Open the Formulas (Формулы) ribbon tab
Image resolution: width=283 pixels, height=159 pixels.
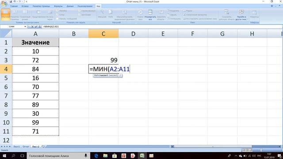click(58, 6)
